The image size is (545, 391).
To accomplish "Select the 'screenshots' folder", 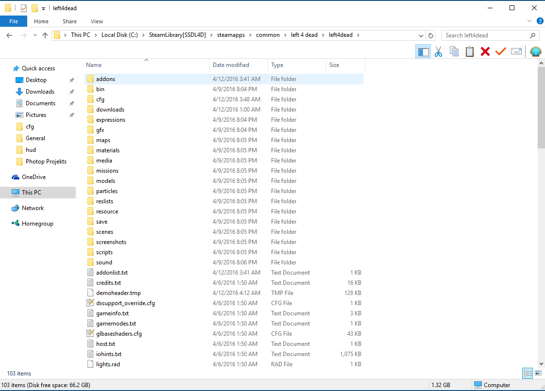I will 111,242.
